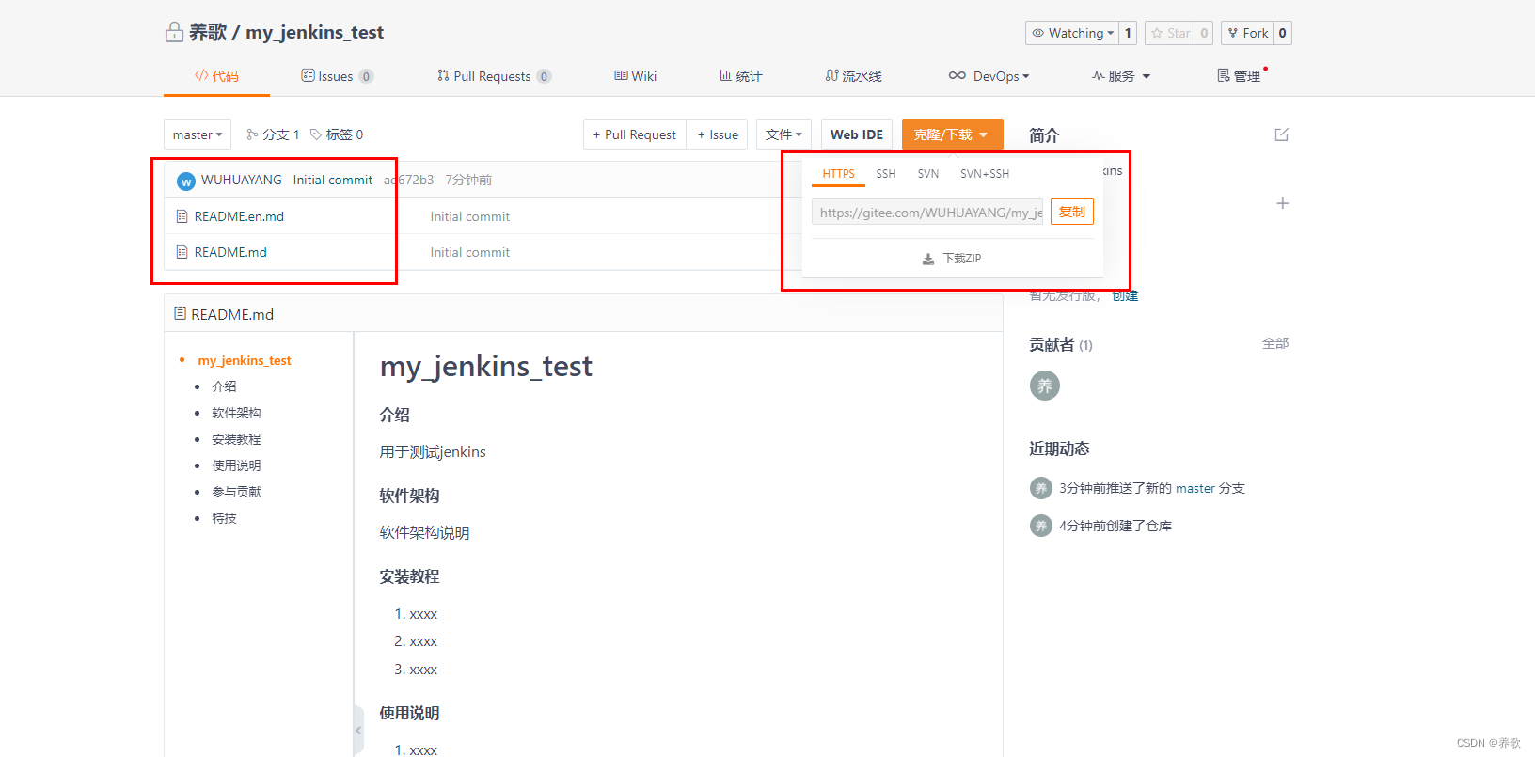Viewport: 1535px width, 757px height.
Task: Toggle the 克隆/下载 clone dropdown
Action: 952,134
